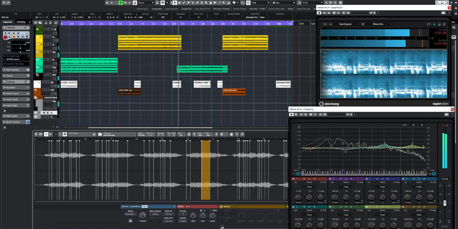Click the Track Versions section icon
Viewport: 458px width, 229px height.
28,70
